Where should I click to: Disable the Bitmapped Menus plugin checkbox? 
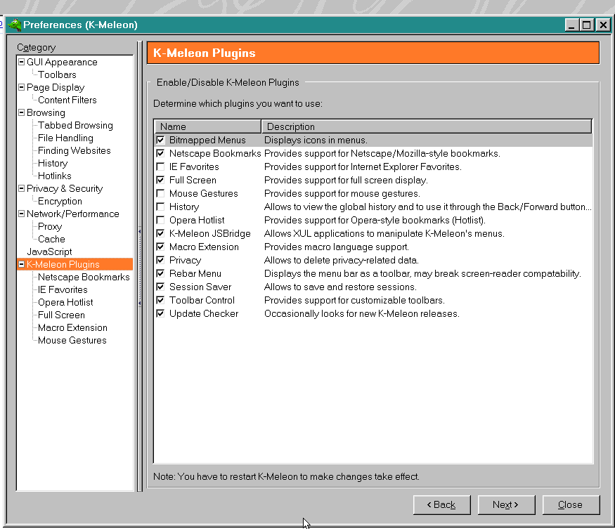(161, 141)
